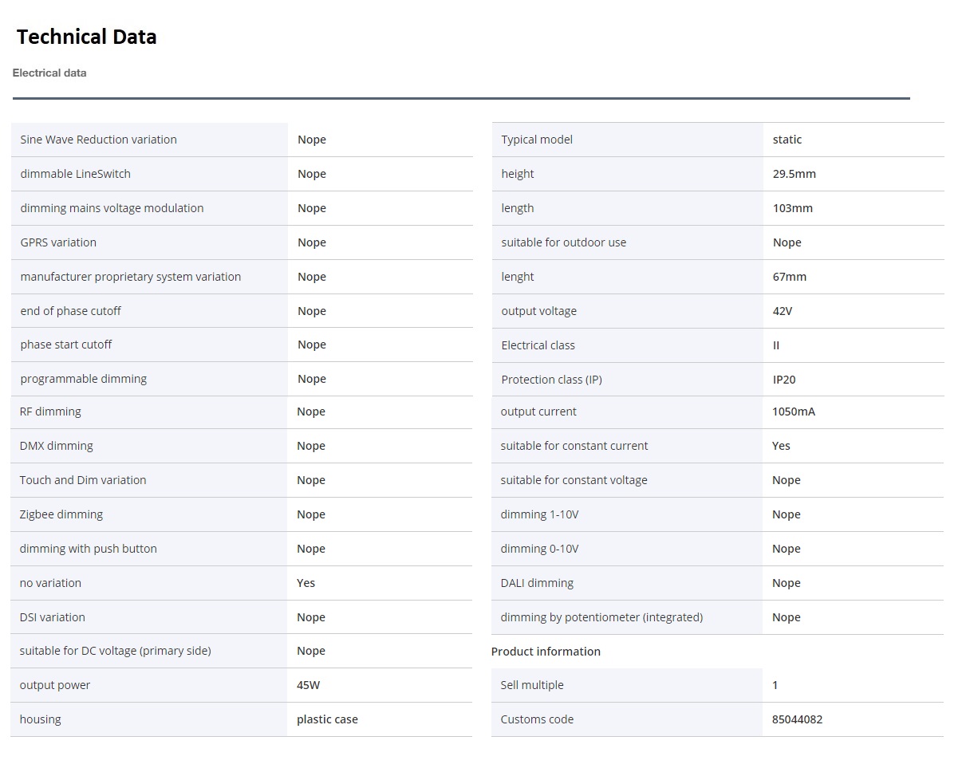Image resolution: width=974 pixels, height=776 pixels.
Task: Click the Product information subheading
Action: pyautogui.click(x=546, y=652)
